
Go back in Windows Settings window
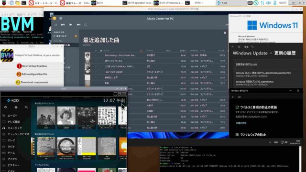pyautogui.click(x=232, y=47)
